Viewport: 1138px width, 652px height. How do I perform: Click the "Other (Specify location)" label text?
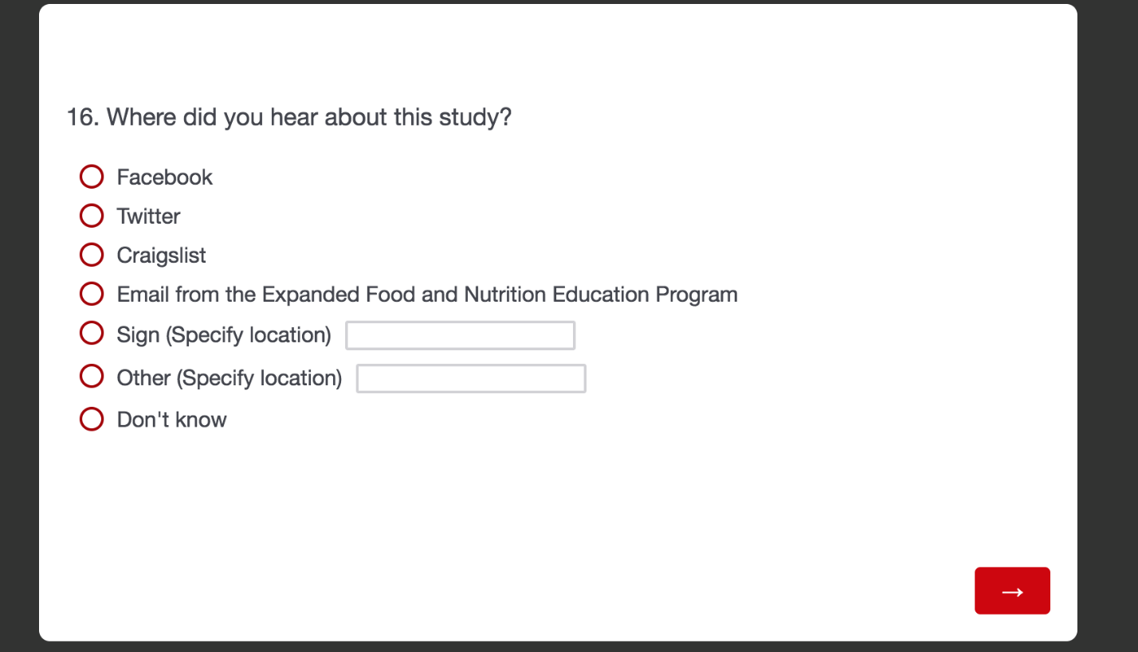tap(229, 378)
